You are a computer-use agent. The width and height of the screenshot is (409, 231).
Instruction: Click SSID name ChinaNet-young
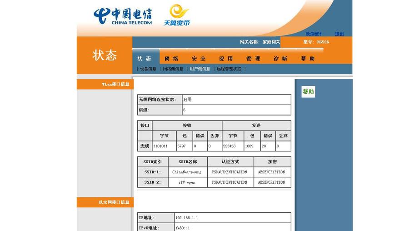point(187,172)
